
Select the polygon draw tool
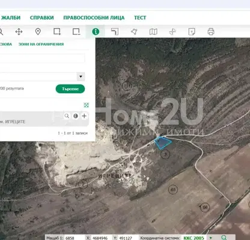tap(134, 32)
